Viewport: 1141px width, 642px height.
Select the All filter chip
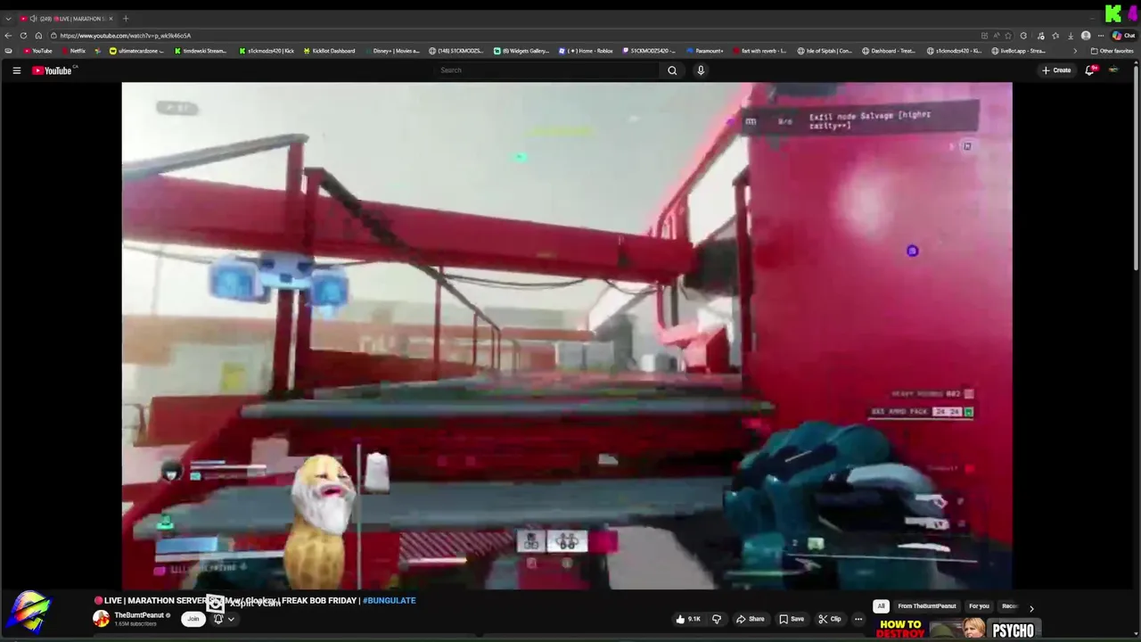881,606
